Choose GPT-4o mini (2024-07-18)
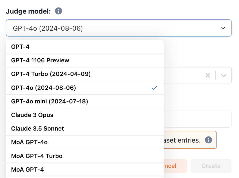 (x=49, y=101)
